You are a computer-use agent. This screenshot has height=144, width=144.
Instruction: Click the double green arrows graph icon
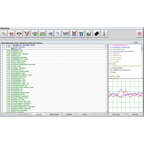point(42,34)
